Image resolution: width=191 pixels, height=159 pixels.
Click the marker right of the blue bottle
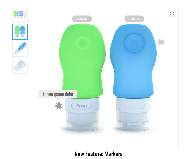coord(161,42)
